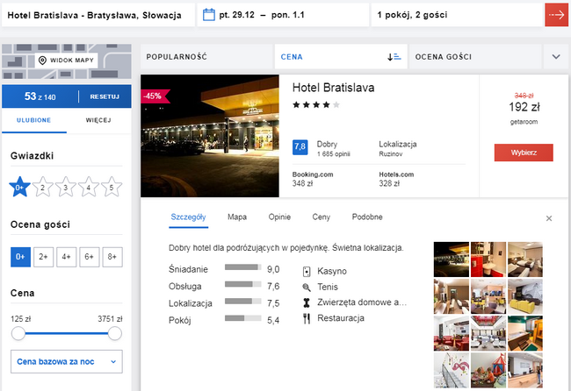Select the 3-star rating filter

[66, 186]
